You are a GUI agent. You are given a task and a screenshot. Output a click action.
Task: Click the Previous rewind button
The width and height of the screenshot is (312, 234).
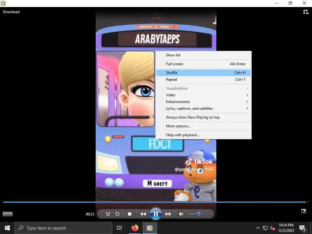143,214
